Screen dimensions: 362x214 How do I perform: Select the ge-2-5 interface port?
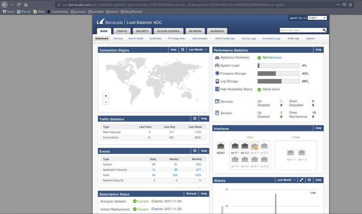(235, 159)
